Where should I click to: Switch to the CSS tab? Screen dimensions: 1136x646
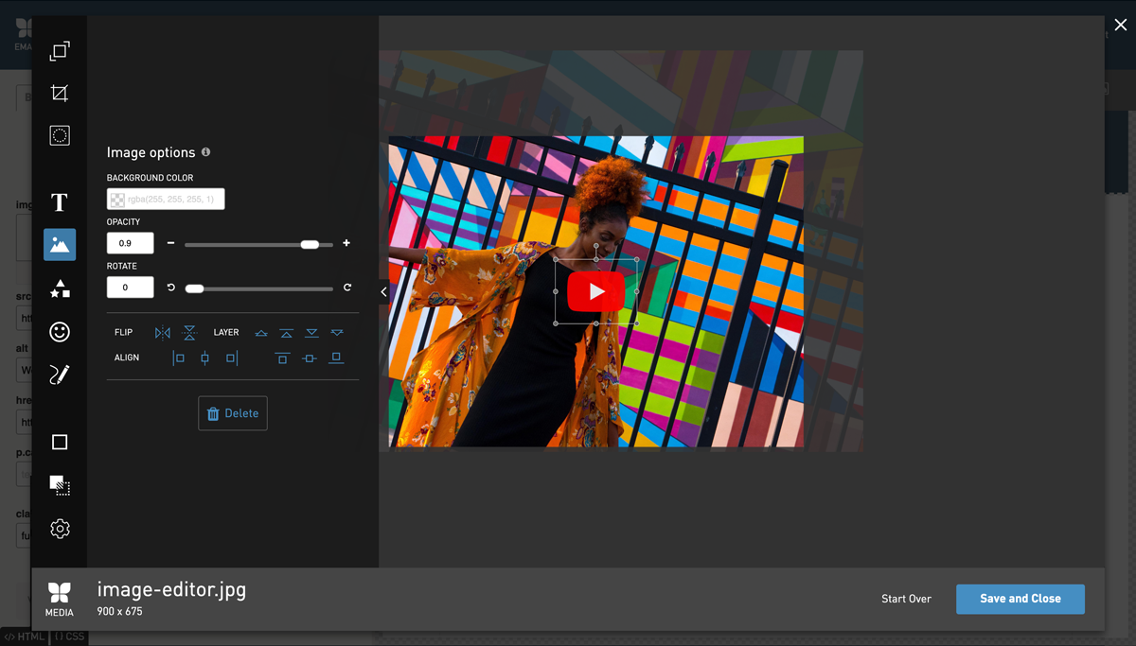tap(69, 637)
